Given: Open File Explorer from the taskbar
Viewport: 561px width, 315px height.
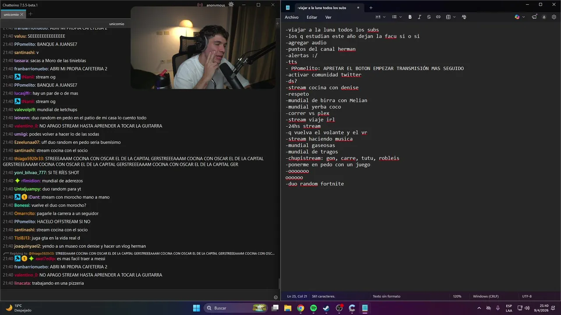Looking at the screenshot, I should click(288, 308).
